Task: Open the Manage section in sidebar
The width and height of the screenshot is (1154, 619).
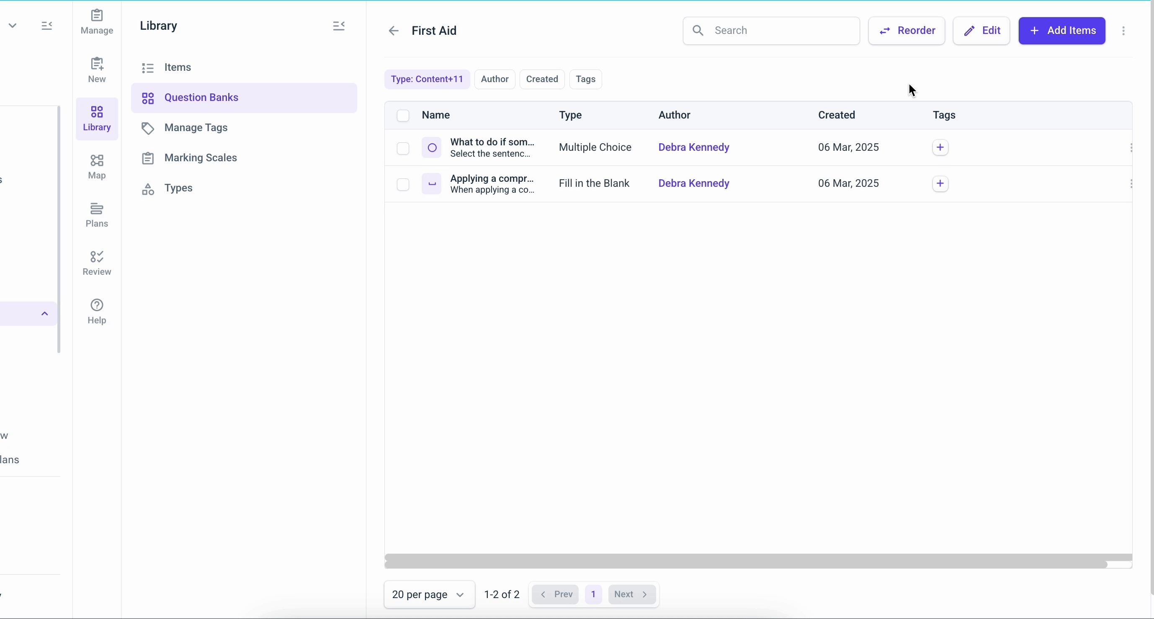Action: tap(97, 22)
